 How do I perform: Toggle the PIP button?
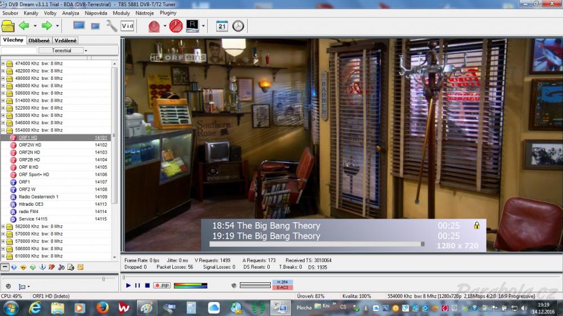[x=162, y=286]
